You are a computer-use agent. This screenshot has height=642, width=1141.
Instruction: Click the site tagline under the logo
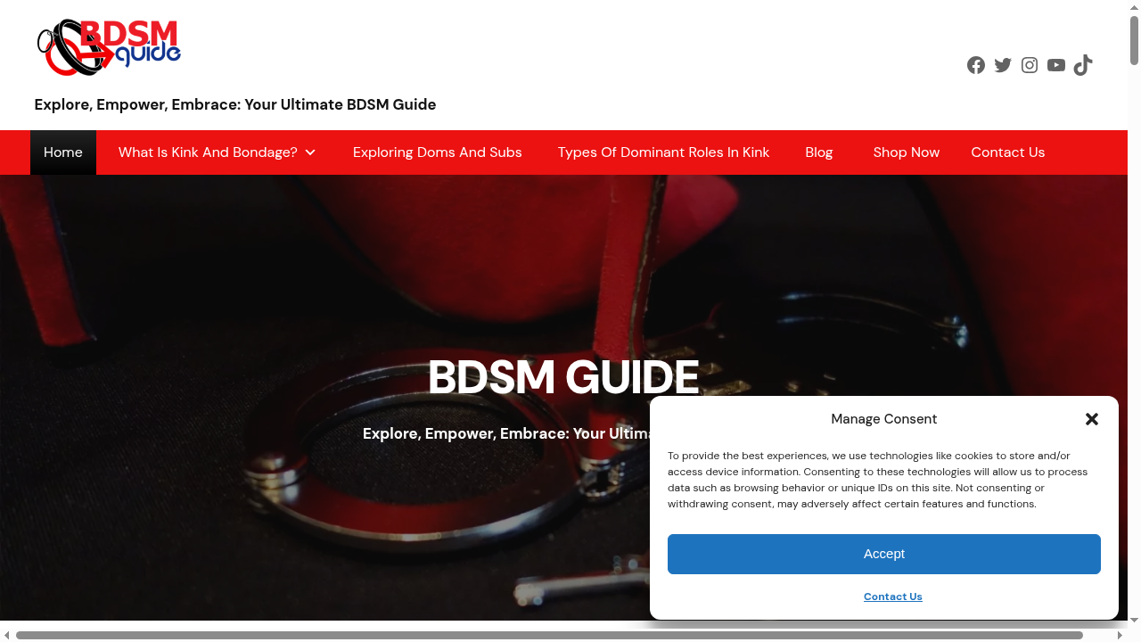pos(234,104)
